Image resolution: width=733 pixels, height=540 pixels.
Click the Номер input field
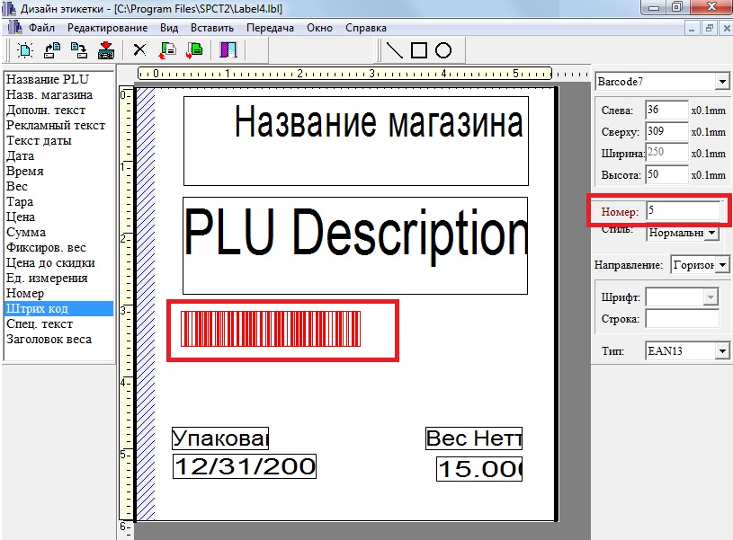point(683,211)
